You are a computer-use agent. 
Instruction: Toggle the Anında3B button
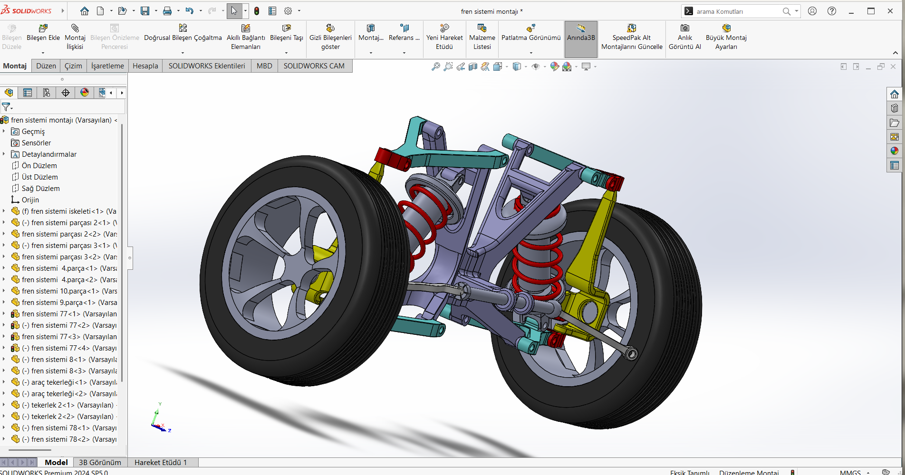coord(581,39)
